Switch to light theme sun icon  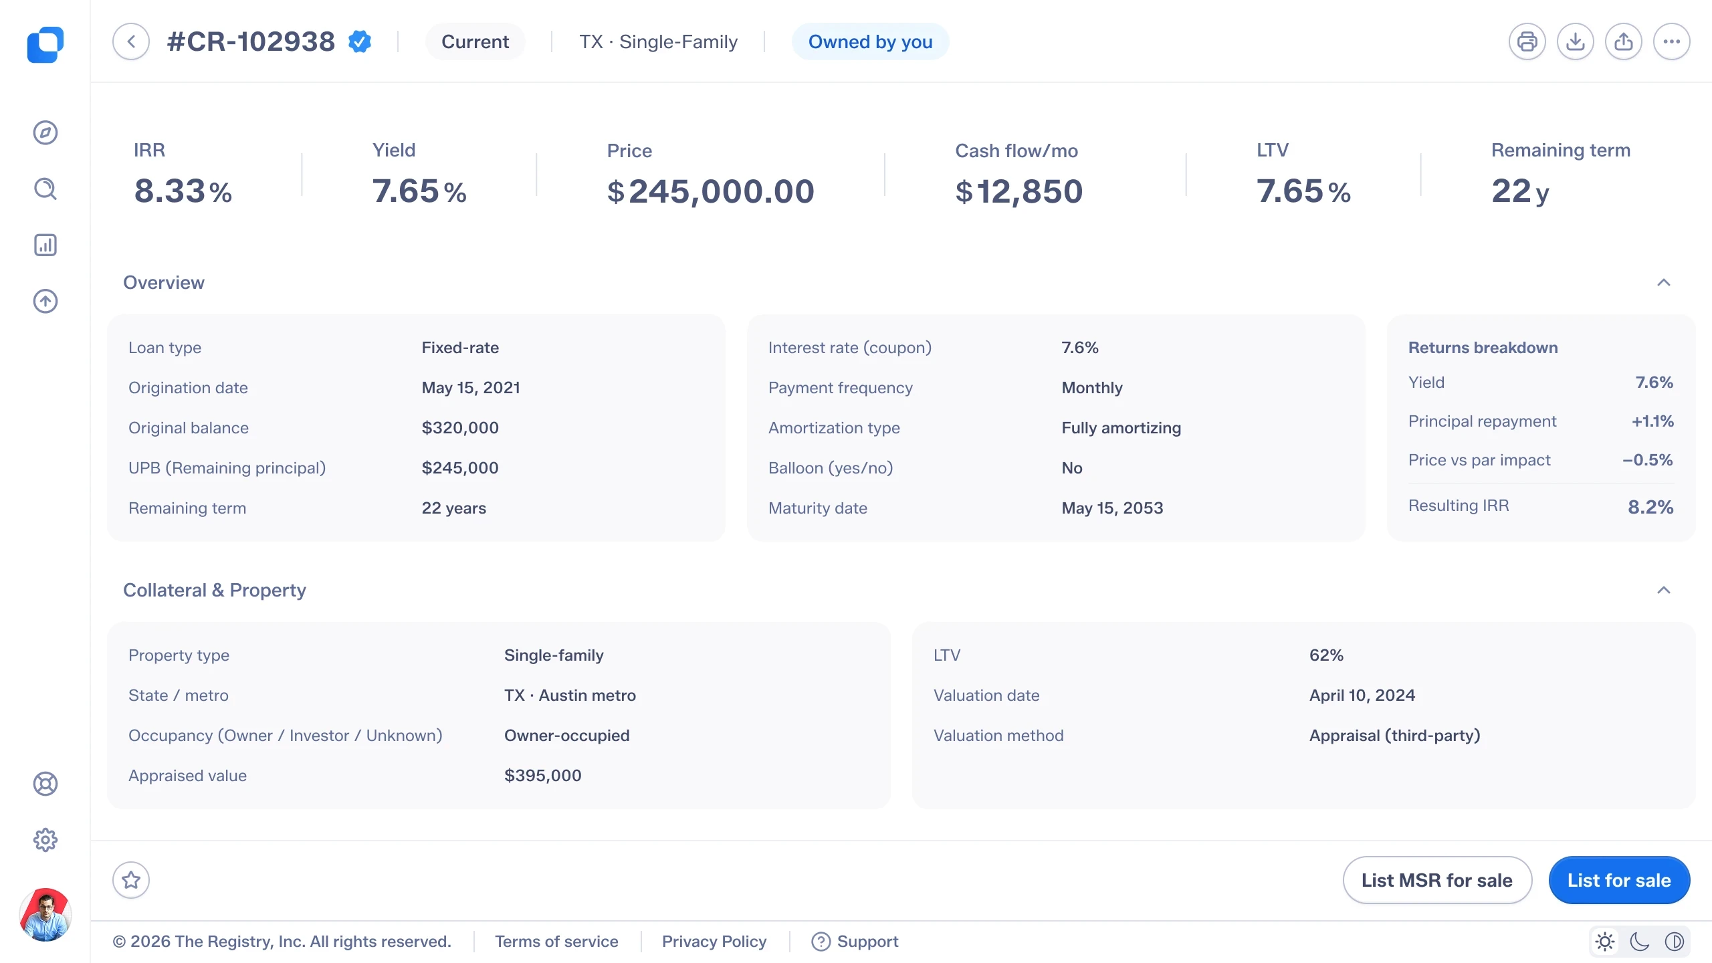click(x=1605, y=942)
